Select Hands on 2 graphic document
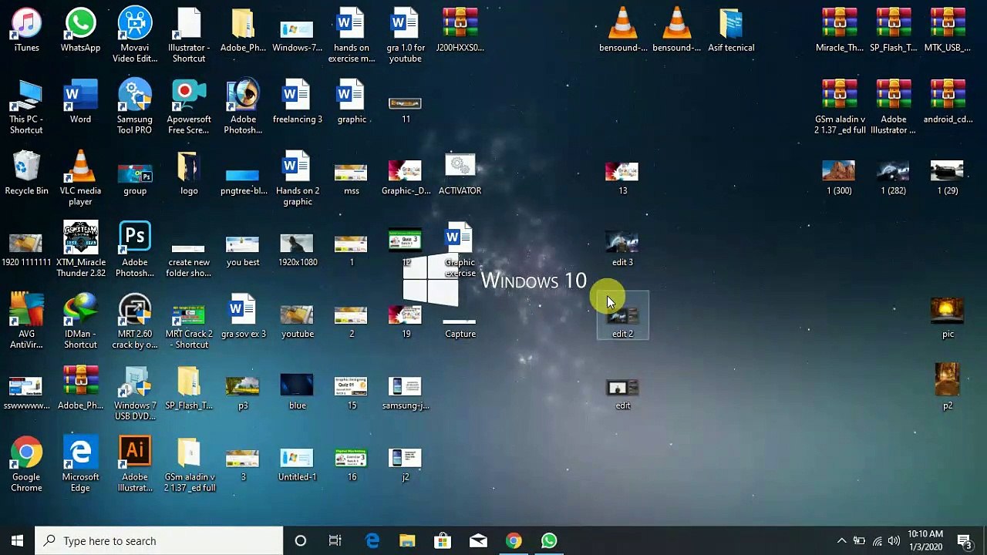987x555 pixels. click(298, 179)
